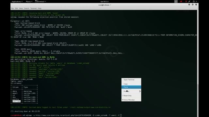Click the 'email' column name in the table
209x117 pixels.
(x=15, y=93)
